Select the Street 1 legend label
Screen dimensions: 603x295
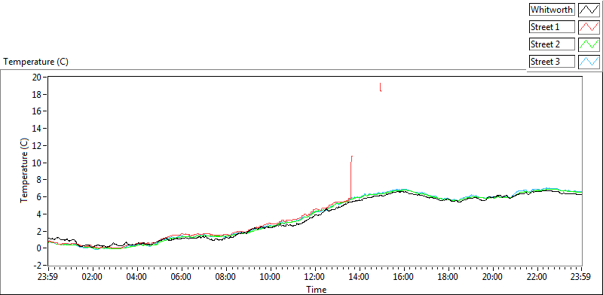[552, 27]
